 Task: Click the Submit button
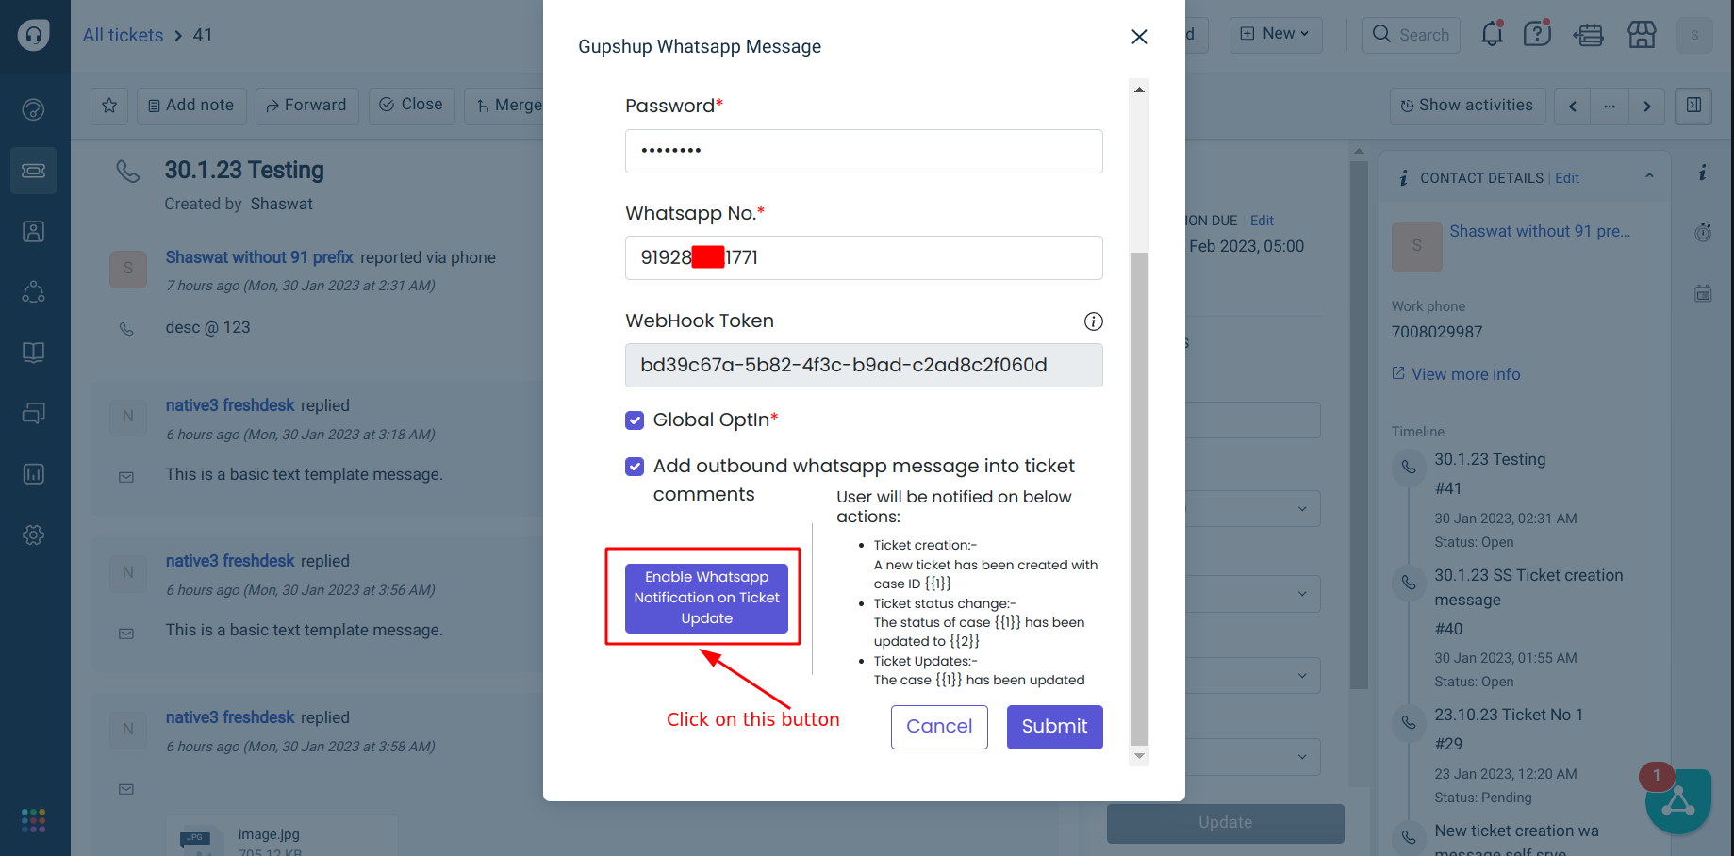pos(1054,727)
